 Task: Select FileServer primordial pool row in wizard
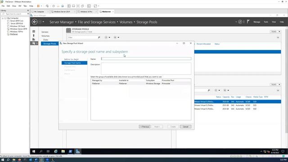(x=141, y=83)
